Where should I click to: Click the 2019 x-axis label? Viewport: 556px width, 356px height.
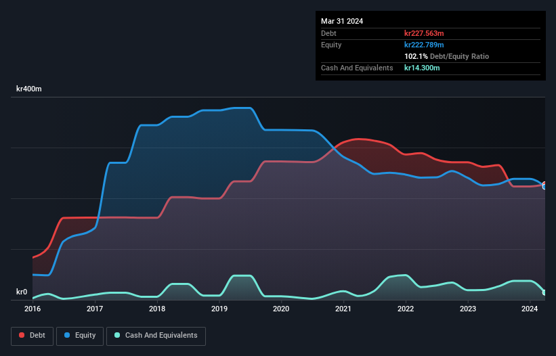[219, 309]
